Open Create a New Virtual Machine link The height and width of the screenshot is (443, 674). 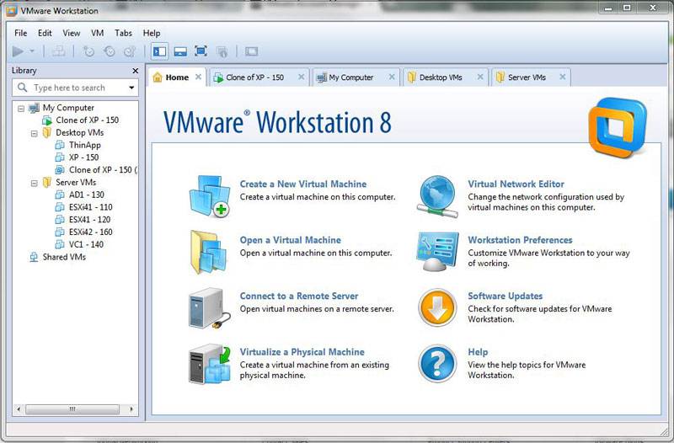(x=303, y=184)
